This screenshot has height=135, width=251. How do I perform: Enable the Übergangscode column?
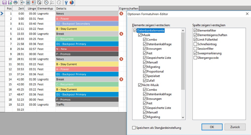[x=195, y=58]
